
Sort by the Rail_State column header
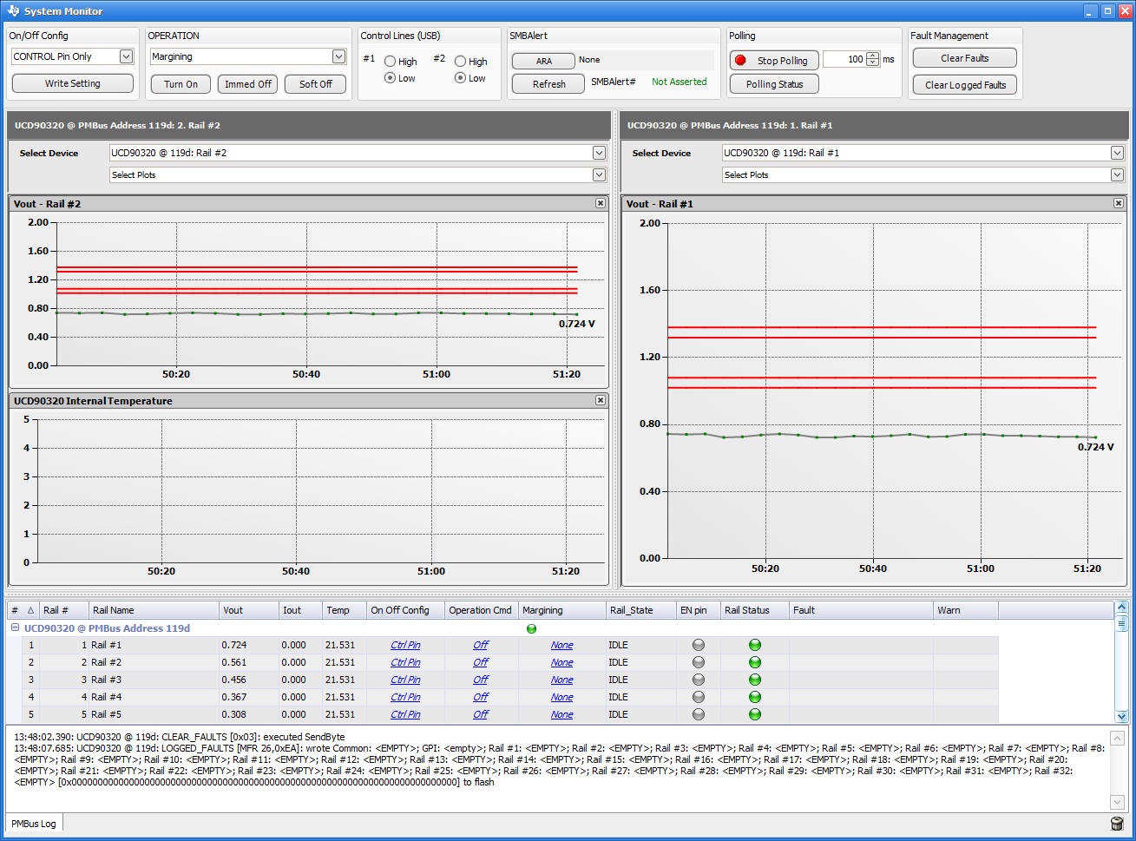640,610
